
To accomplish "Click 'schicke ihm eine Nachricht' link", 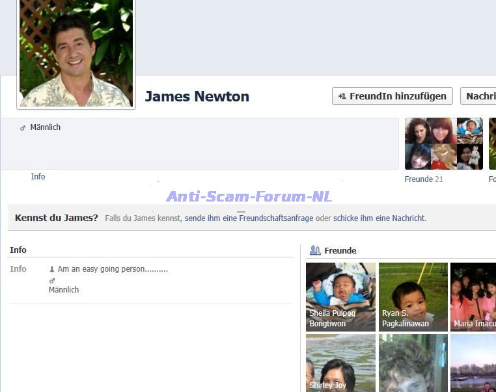I will [379, 218].
